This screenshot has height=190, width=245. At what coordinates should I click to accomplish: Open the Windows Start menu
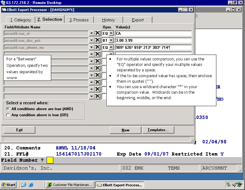9,185
